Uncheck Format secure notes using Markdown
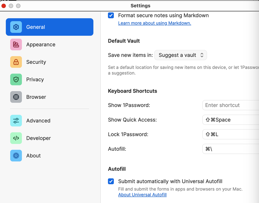 [111, 16]
